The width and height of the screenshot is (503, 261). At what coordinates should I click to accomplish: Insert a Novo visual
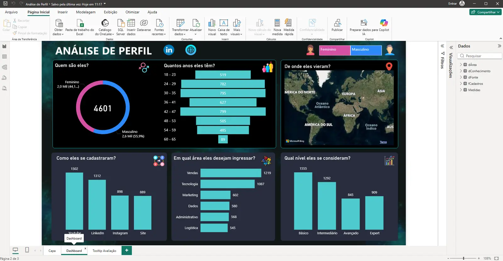(212, 27)
